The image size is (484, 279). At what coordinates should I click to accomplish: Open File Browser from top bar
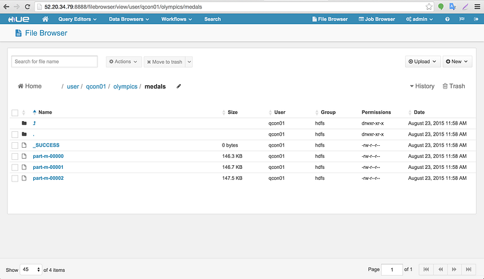330,19
